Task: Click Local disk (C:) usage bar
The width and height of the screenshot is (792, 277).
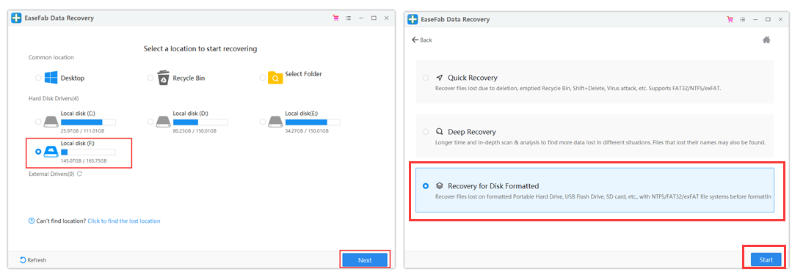Action: click(88, 122)
